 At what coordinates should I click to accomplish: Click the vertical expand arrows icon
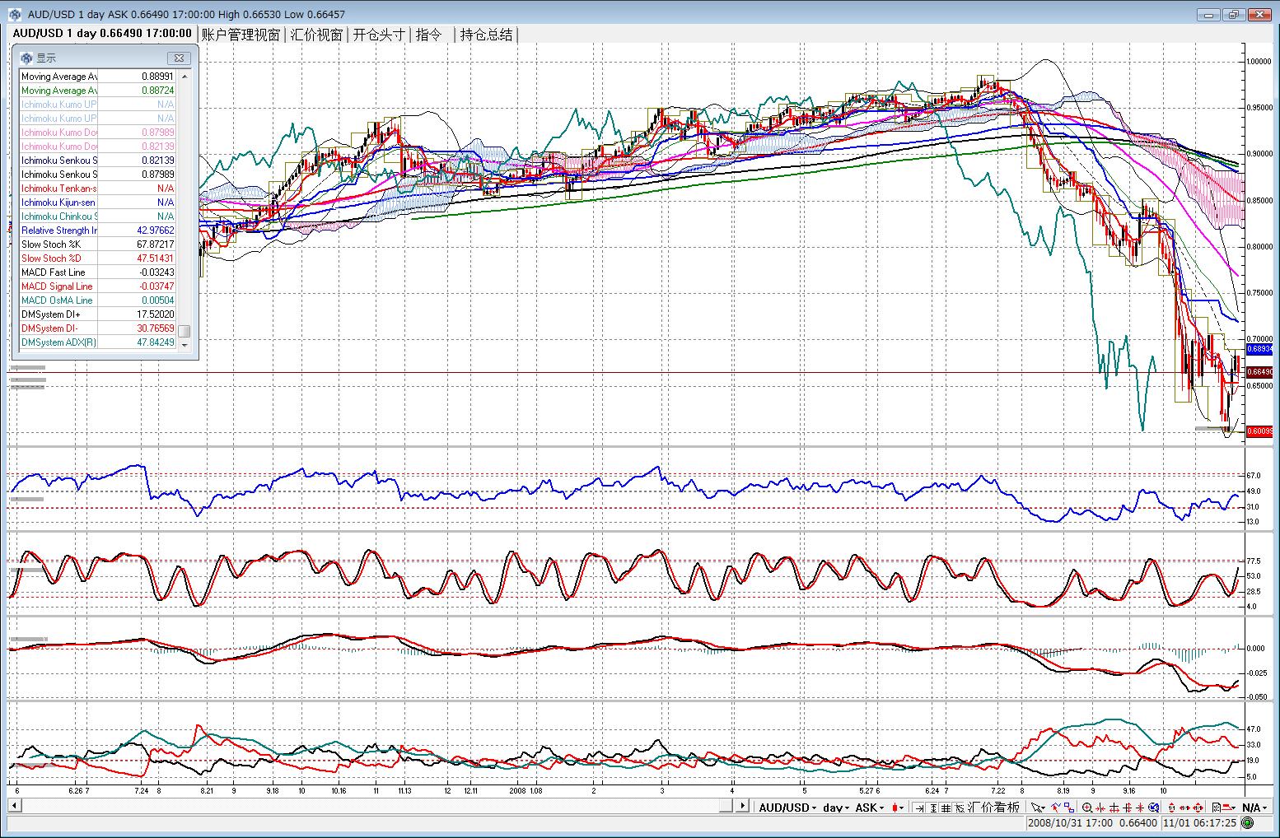[x=1130, y=808]
